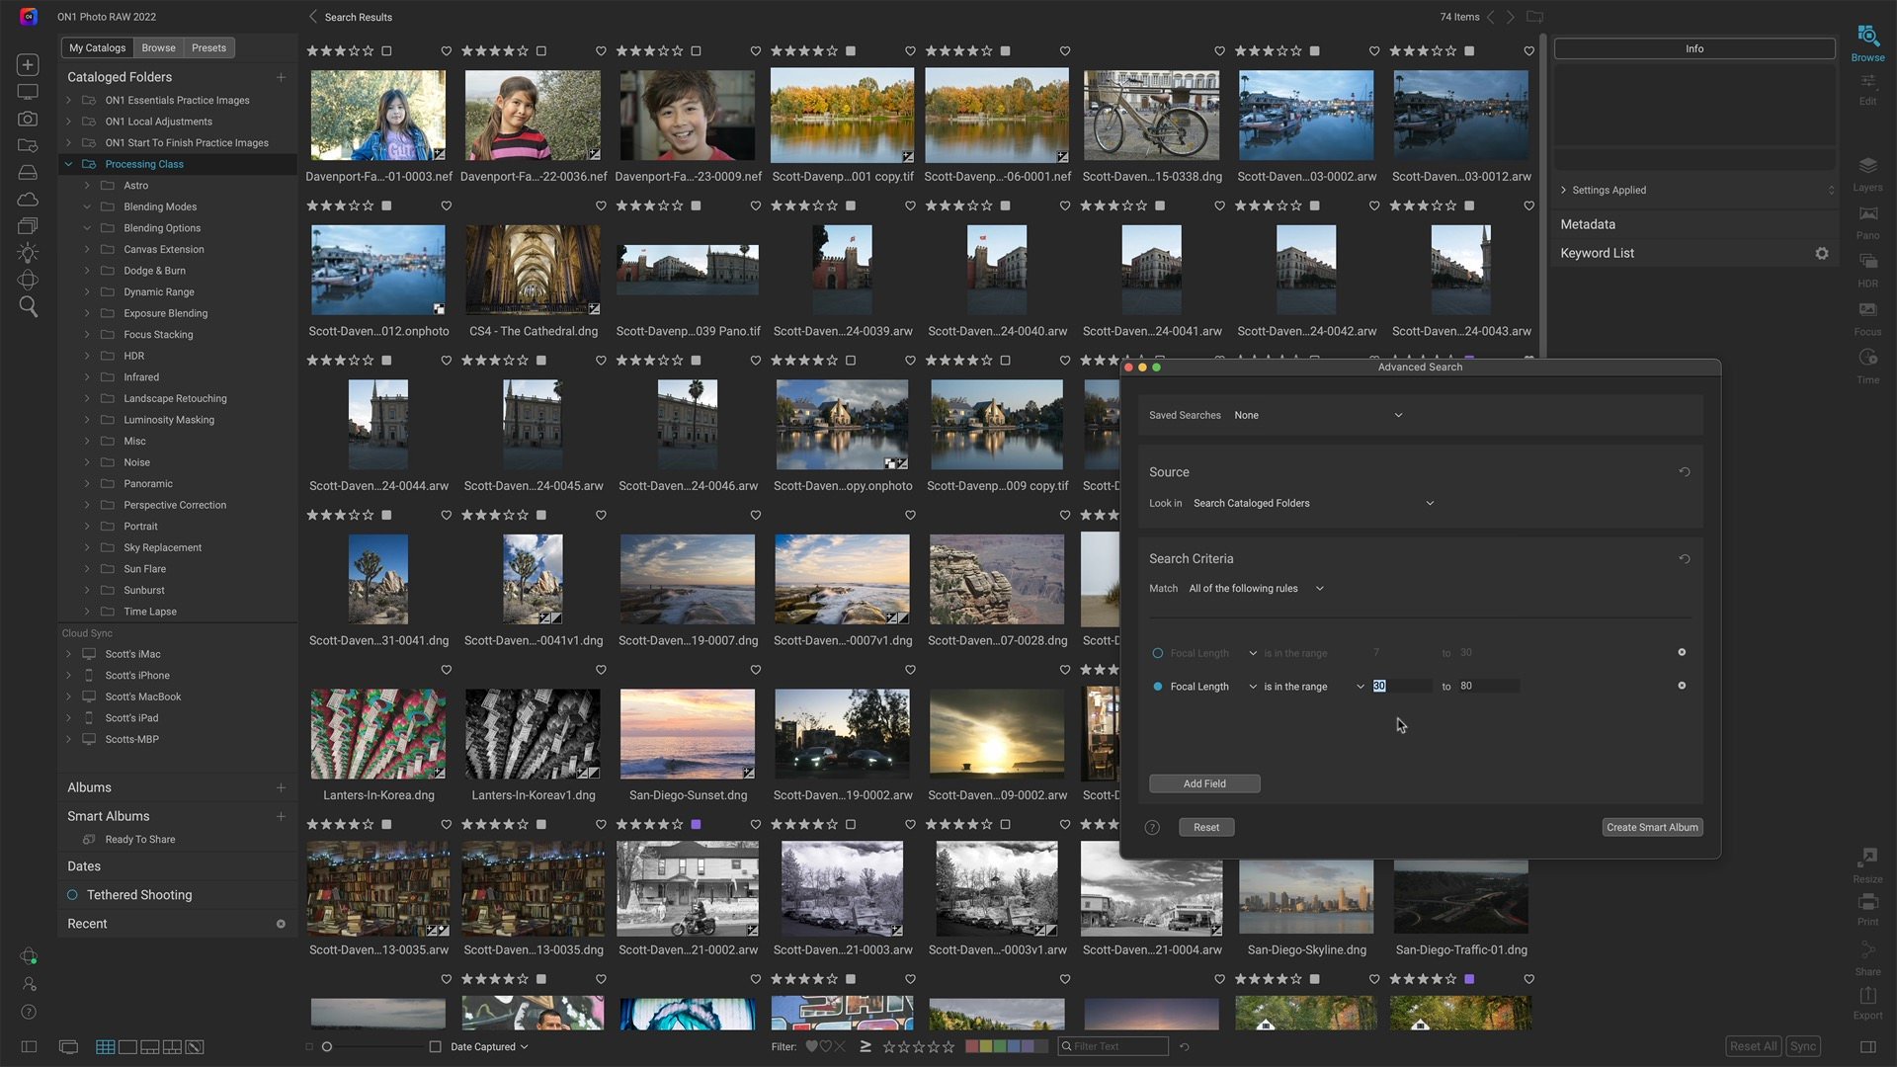
Task: Click the camera icon in left toolbar
Action: (29, 119)
